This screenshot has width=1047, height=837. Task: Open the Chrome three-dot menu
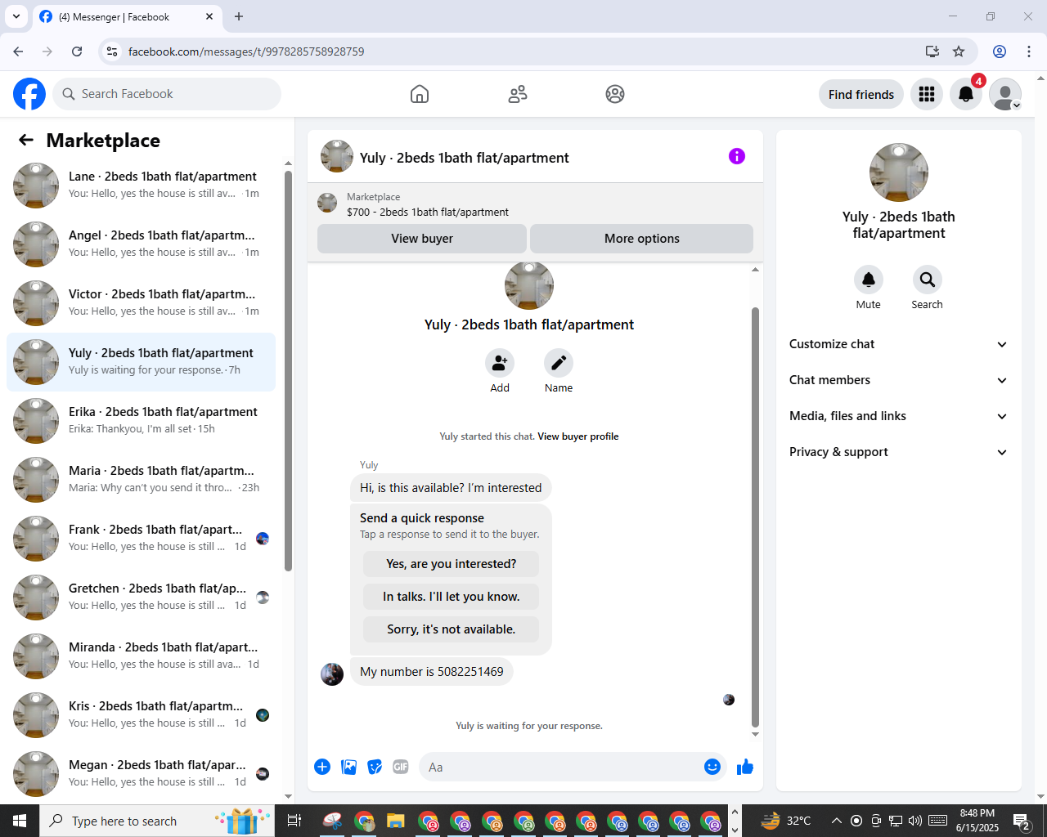click(1029, 51)
